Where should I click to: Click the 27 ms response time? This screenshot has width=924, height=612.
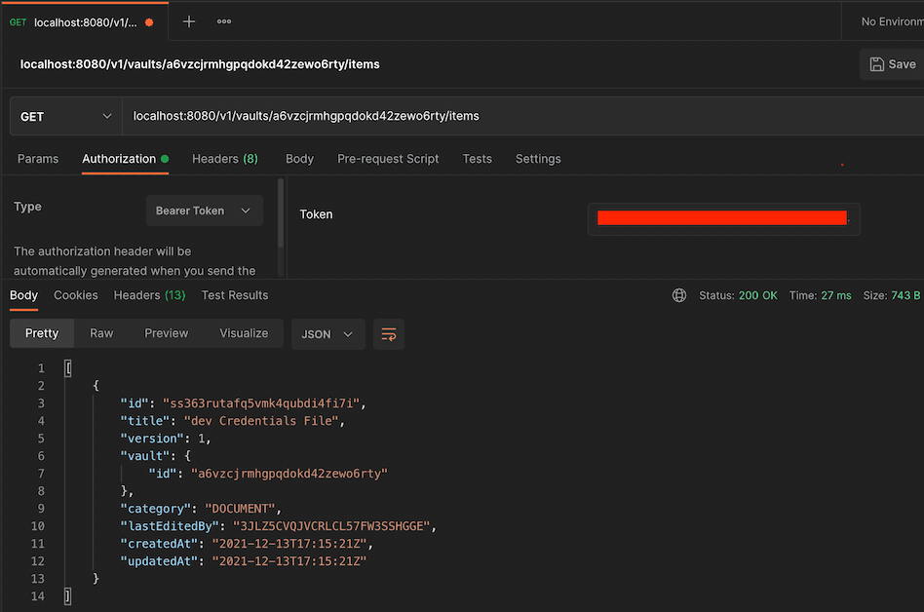pyautogui.click(x=835, y=295)
